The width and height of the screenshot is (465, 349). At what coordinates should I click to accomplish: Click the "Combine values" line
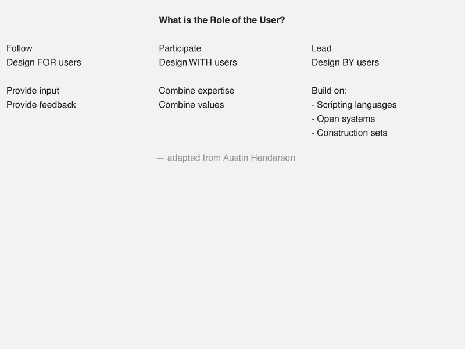[x=191, y=105]
